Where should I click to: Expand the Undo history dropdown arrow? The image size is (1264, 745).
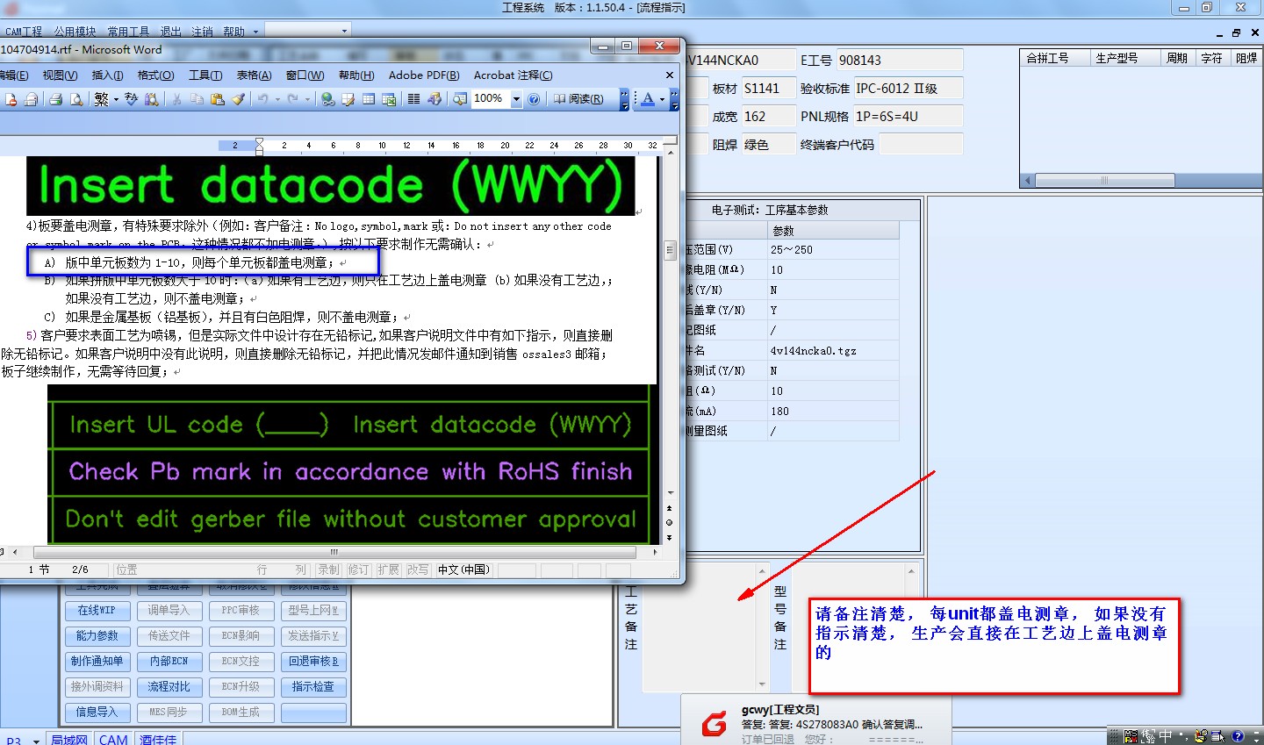(x=277, y=99)
